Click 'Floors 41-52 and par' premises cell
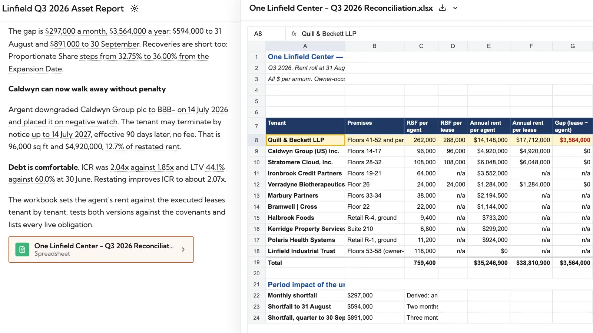This screenshot has height=333, width=593. pos(374,140)
